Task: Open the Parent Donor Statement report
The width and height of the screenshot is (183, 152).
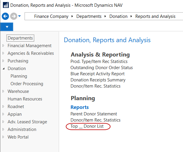Action: click(x=94, y=114)
